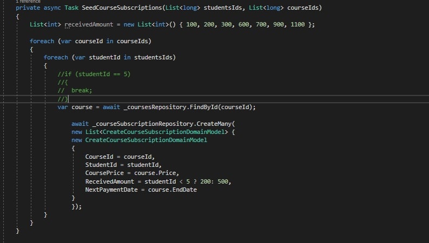The height and width of the screenshot is (243, 429).
Task: Click the "foreach (var studentId in studentsIds)" line
Action: pyautogui.click(x=110, y=57)
